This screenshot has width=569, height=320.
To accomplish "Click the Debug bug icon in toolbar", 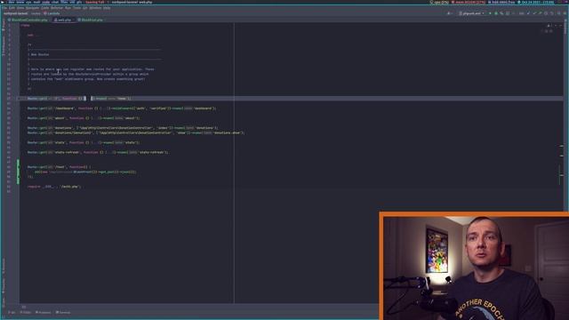I will [x=496, y=13].
